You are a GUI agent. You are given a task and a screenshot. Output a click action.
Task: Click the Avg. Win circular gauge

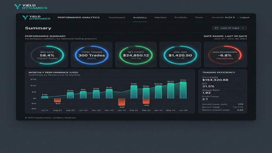click(180, 55)
